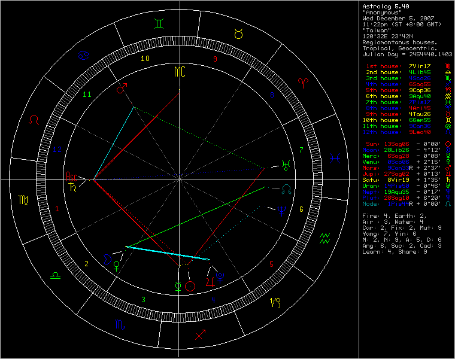Viewport: 455px width, 359px height.
Task: Click the 'Plut: 28Sag10' position row
Action: (x=407, y=198)
